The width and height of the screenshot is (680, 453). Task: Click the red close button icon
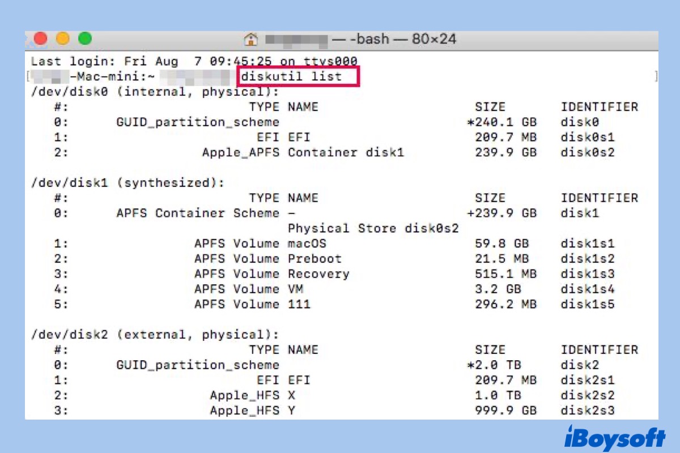coord(41,37)
